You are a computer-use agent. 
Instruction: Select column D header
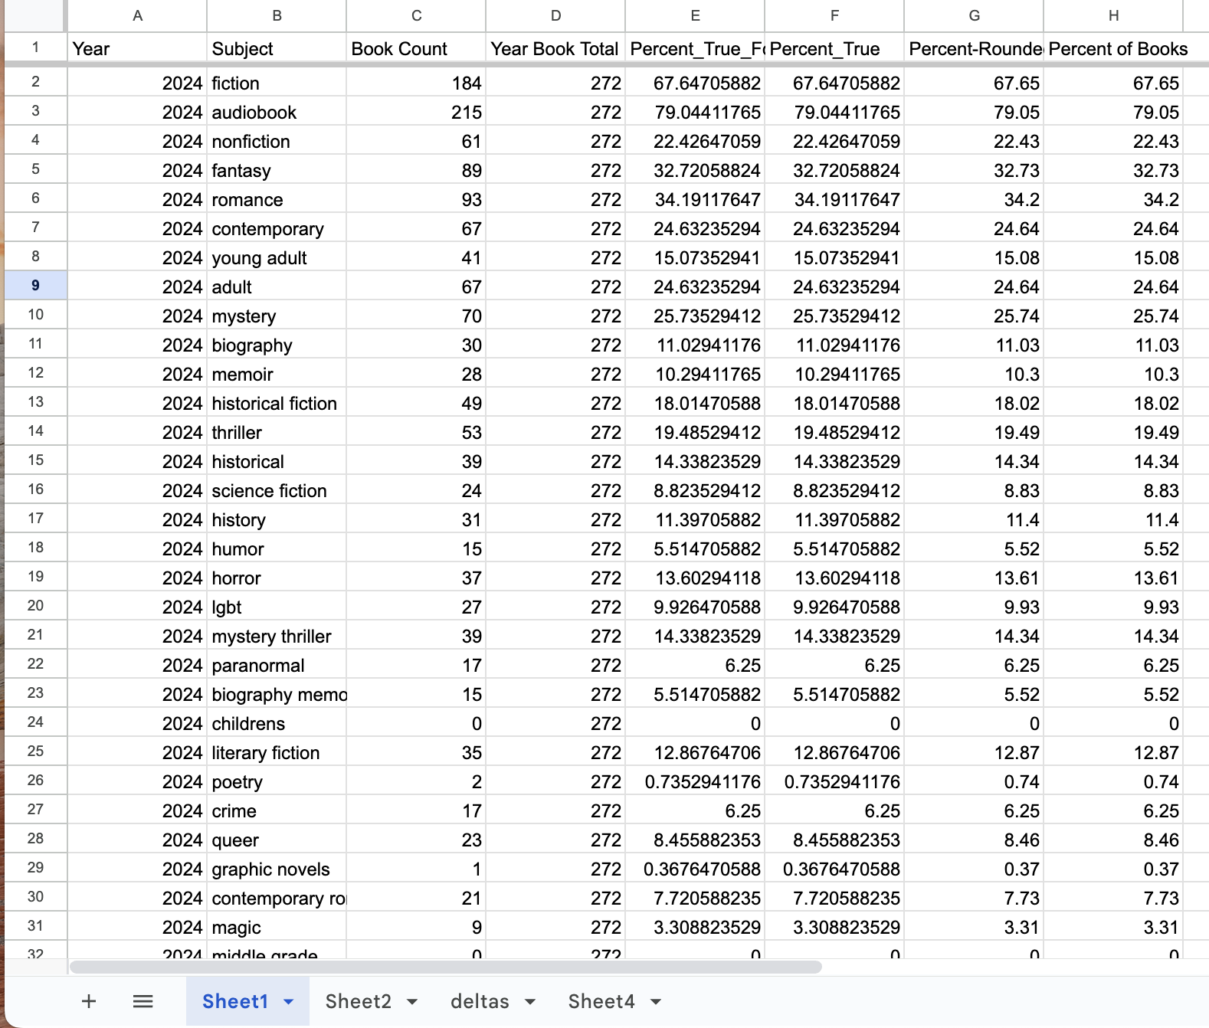[555, 15]
